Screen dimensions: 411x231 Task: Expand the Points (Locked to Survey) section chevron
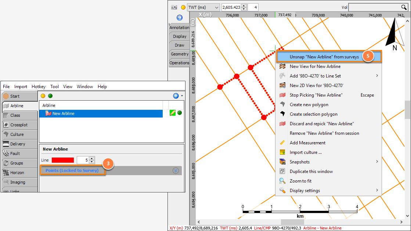click(176, 171)
